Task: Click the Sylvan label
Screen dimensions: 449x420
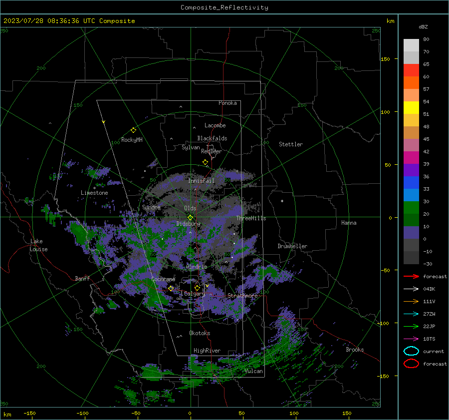Action: (x=191, y=147)
